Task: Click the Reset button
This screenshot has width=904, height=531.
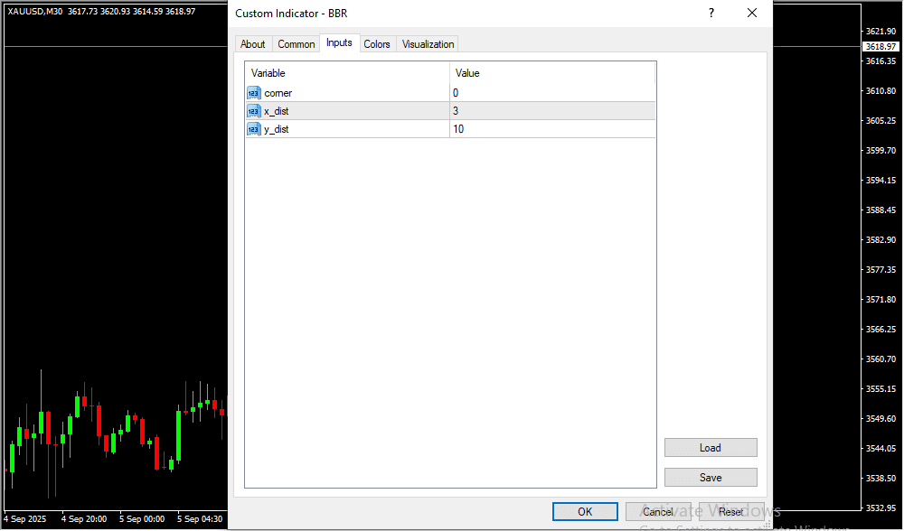Action: pyautogui.click(x=731, y=512)
